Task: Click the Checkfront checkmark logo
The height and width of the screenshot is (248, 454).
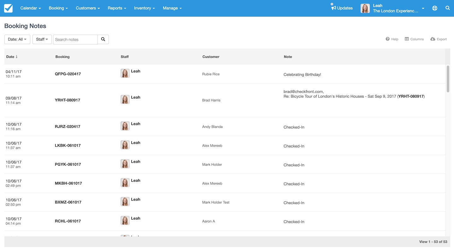Action: click(8, 8)
